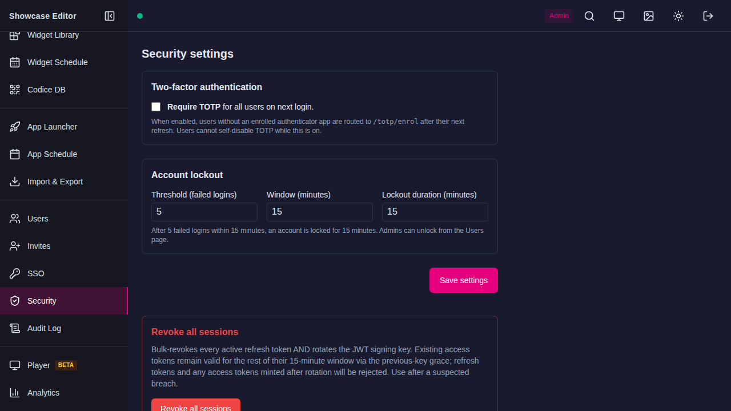The width and height of the screenshot is (731, 411).
Task: Click the red Revoke all sessions button
Action: 196,405
